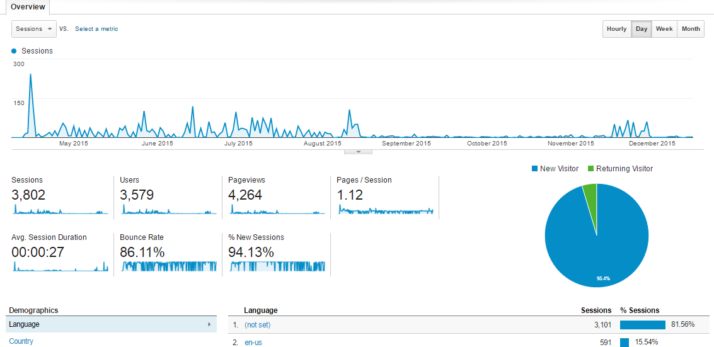
Task: Open the Bounce Rate sparkline
Action: click(168, 266)
